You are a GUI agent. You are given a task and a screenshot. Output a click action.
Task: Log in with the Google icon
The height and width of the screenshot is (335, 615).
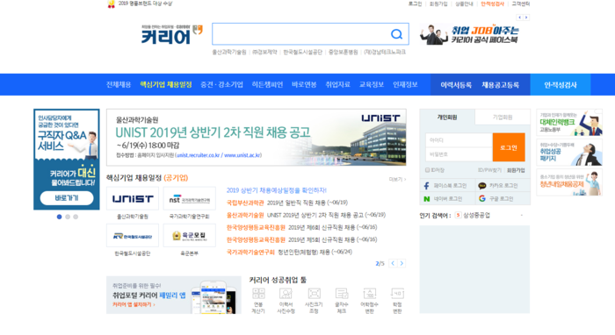point(482,198)
